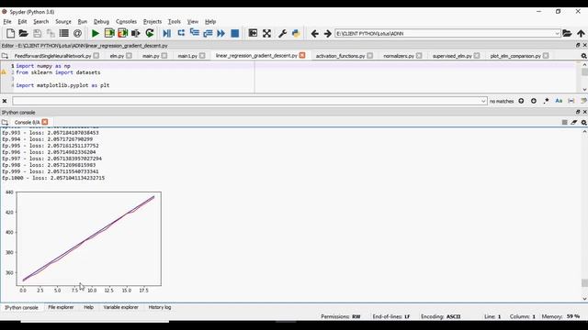Image resolution: width=588 pixels, height=330 pixels.
Task: Change to parent directory arrow
Action: [581, 33]
